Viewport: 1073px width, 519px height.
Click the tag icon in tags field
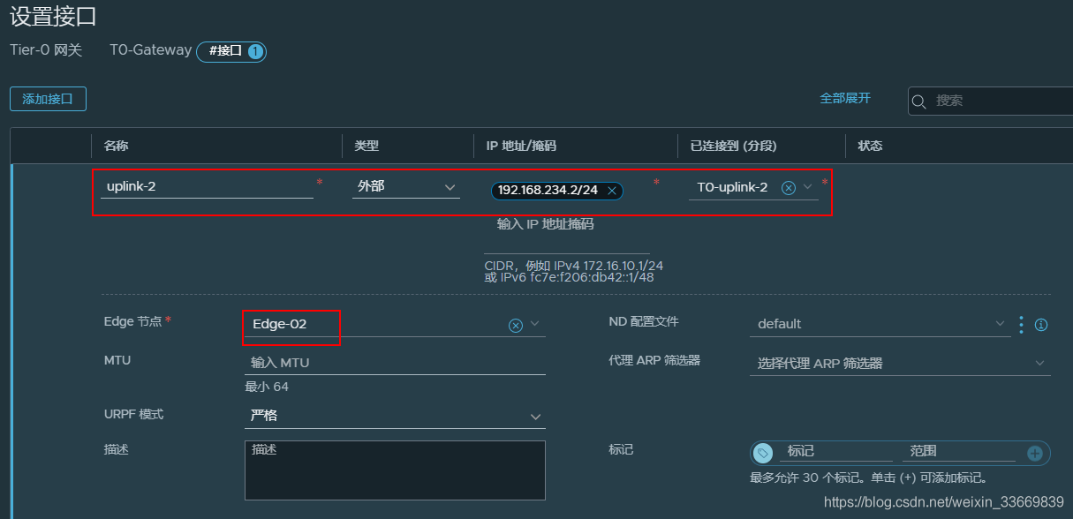point(764,453)
